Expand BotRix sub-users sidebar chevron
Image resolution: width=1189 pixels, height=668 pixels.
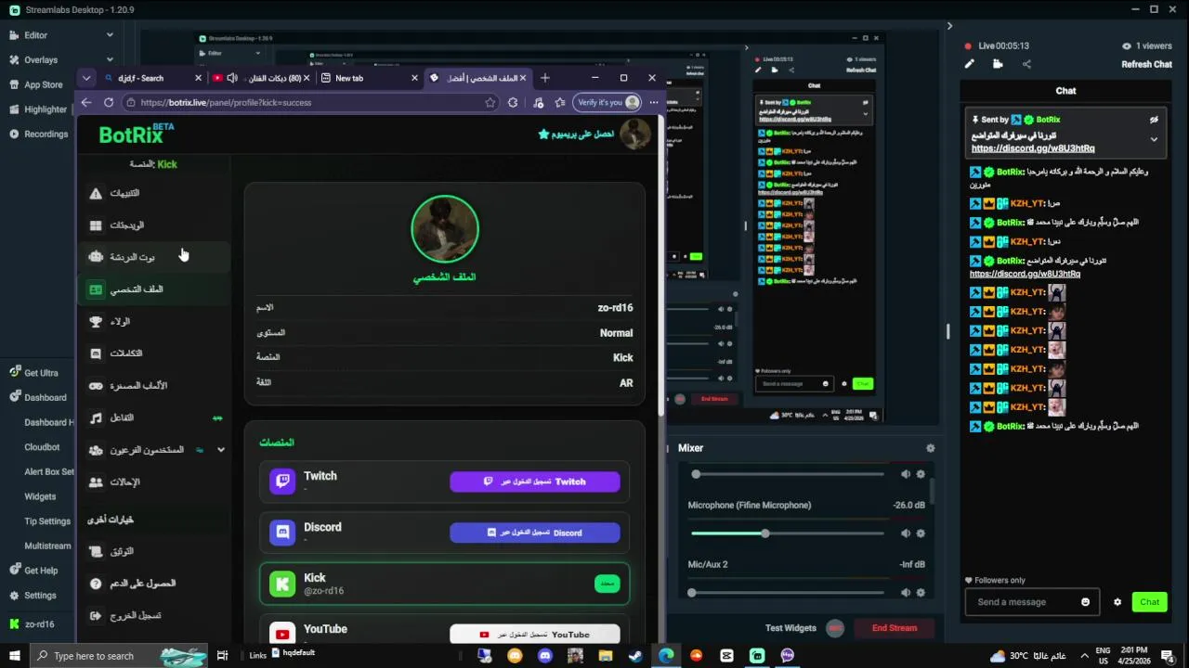pos(221,450)
